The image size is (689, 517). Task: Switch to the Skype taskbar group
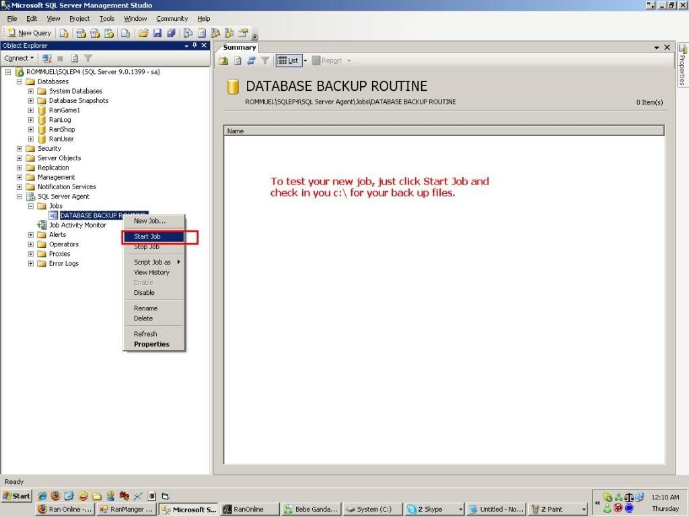(x=434, y=509)
